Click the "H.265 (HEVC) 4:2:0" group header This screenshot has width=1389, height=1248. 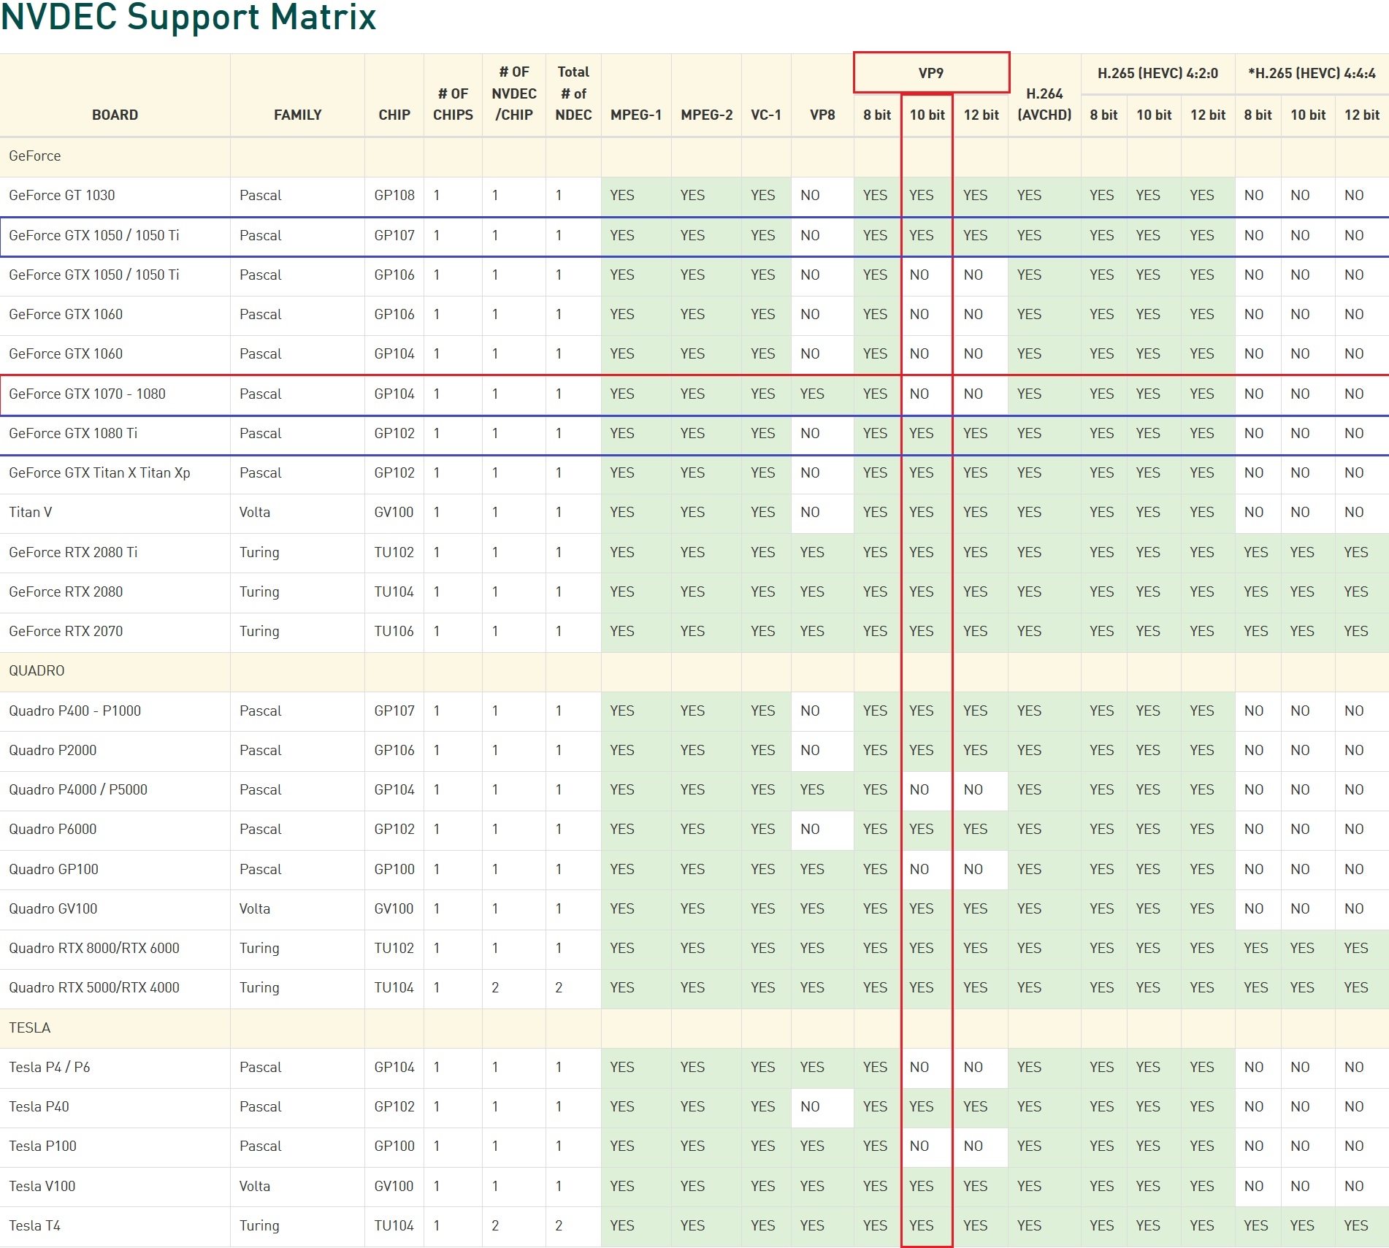1157,73
